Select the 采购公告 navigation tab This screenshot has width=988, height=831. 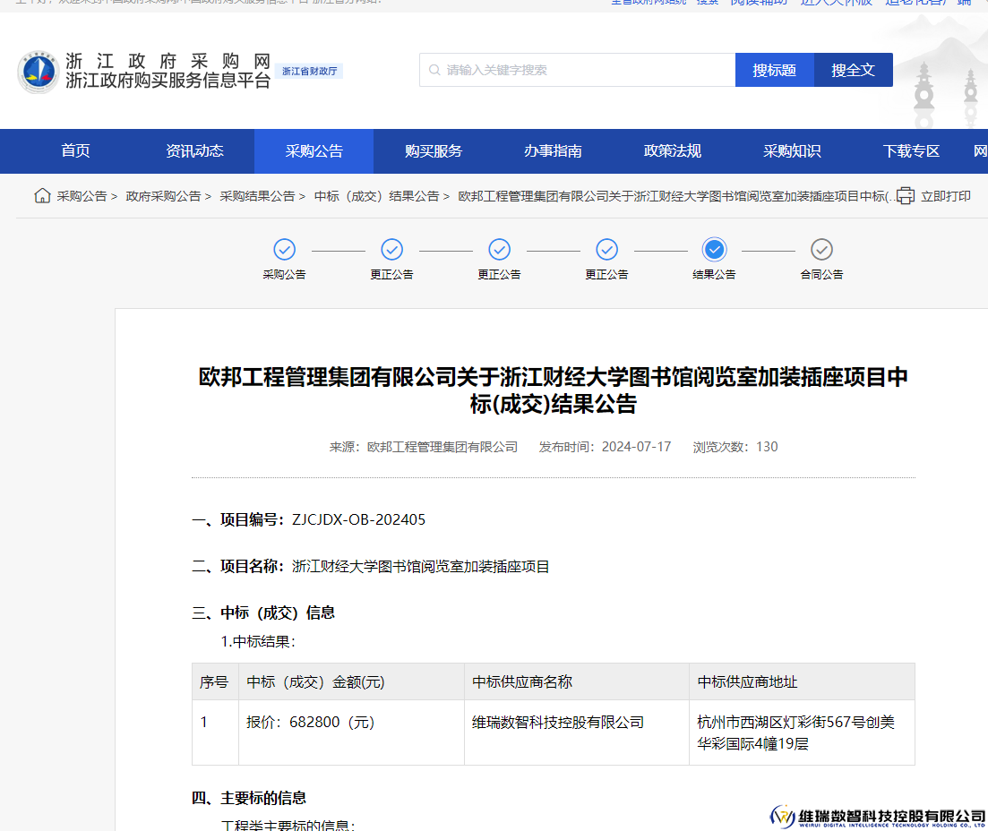tap(314, 151)
